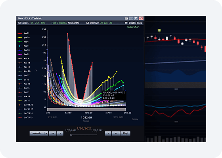
Task: Select the Oct 21 legend entry
Action: (x=23, y=92)
